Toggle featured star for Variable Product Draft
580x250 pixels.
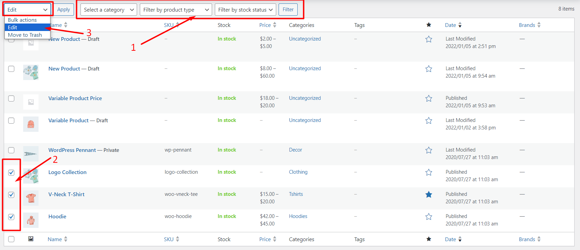point(429,121)
